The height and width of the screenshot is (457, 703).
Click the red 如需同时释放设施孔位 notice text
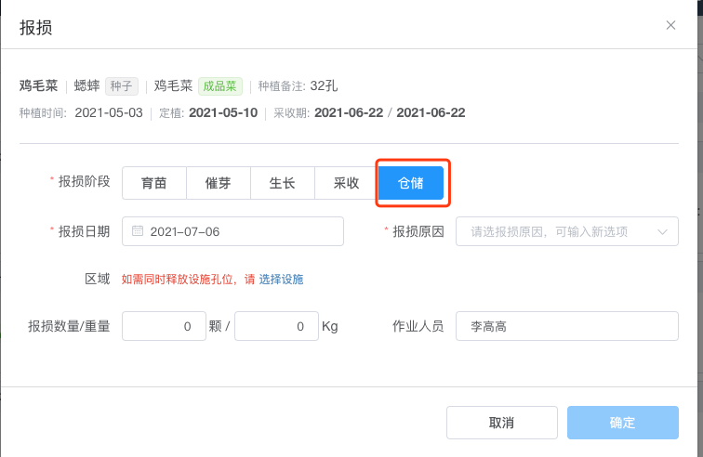178,280
